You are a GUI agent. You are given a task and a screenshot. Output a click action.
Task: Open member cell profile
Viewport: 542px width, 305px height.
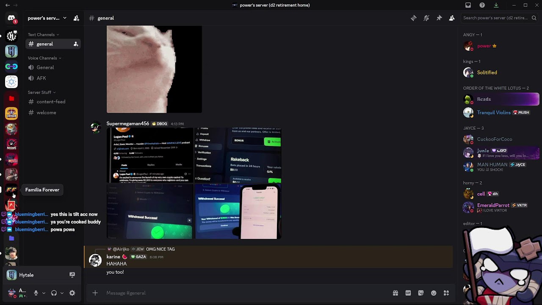501,194
